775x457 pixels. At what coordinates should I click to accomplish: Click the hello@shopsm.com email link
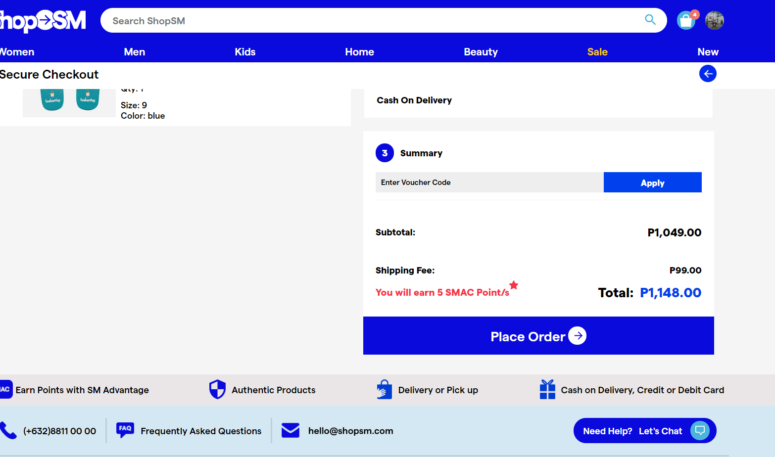pyautogui.click(x=350, y=431)
